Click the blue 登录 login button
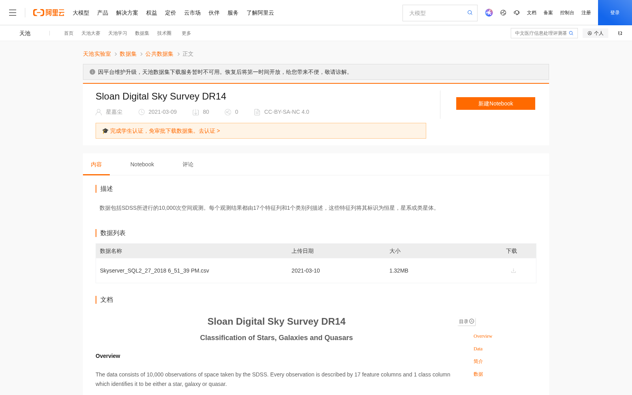The image size is (632, 395). (615, 13)
